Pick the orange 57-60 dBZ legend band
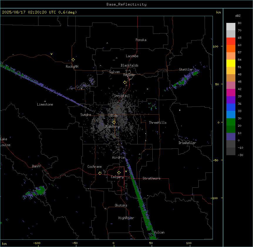The image size is (253, 247). 231,48
